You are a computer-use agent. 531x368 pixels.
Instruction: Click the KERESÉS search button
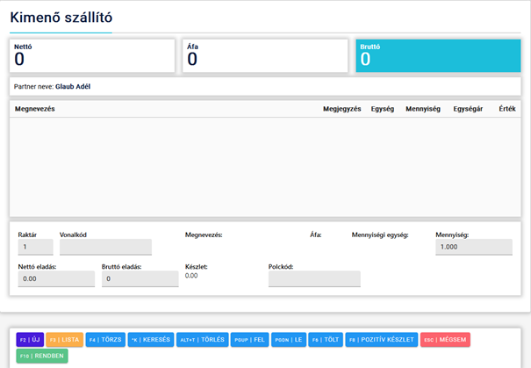(x=150, y=339)
